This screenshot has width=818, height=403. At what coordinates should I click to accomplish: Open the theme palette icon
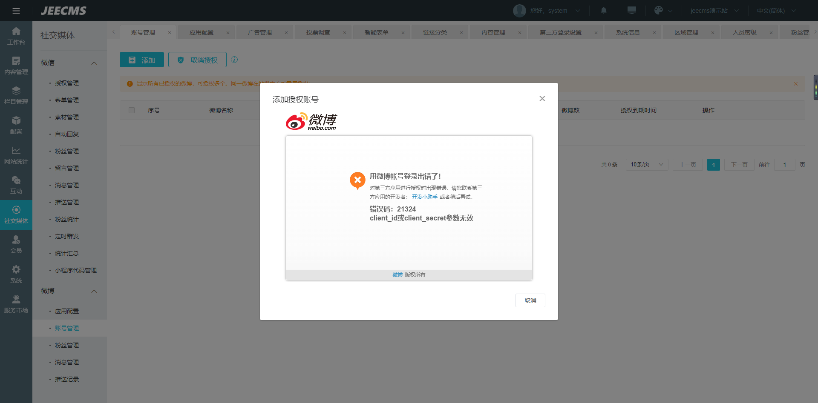[659, 10]
